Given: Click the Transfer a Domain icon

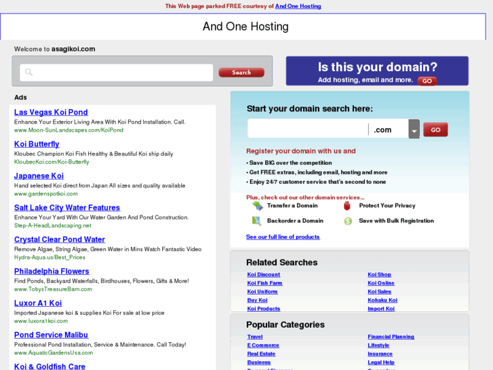Looking at the screenshot, I should (258, 206).
